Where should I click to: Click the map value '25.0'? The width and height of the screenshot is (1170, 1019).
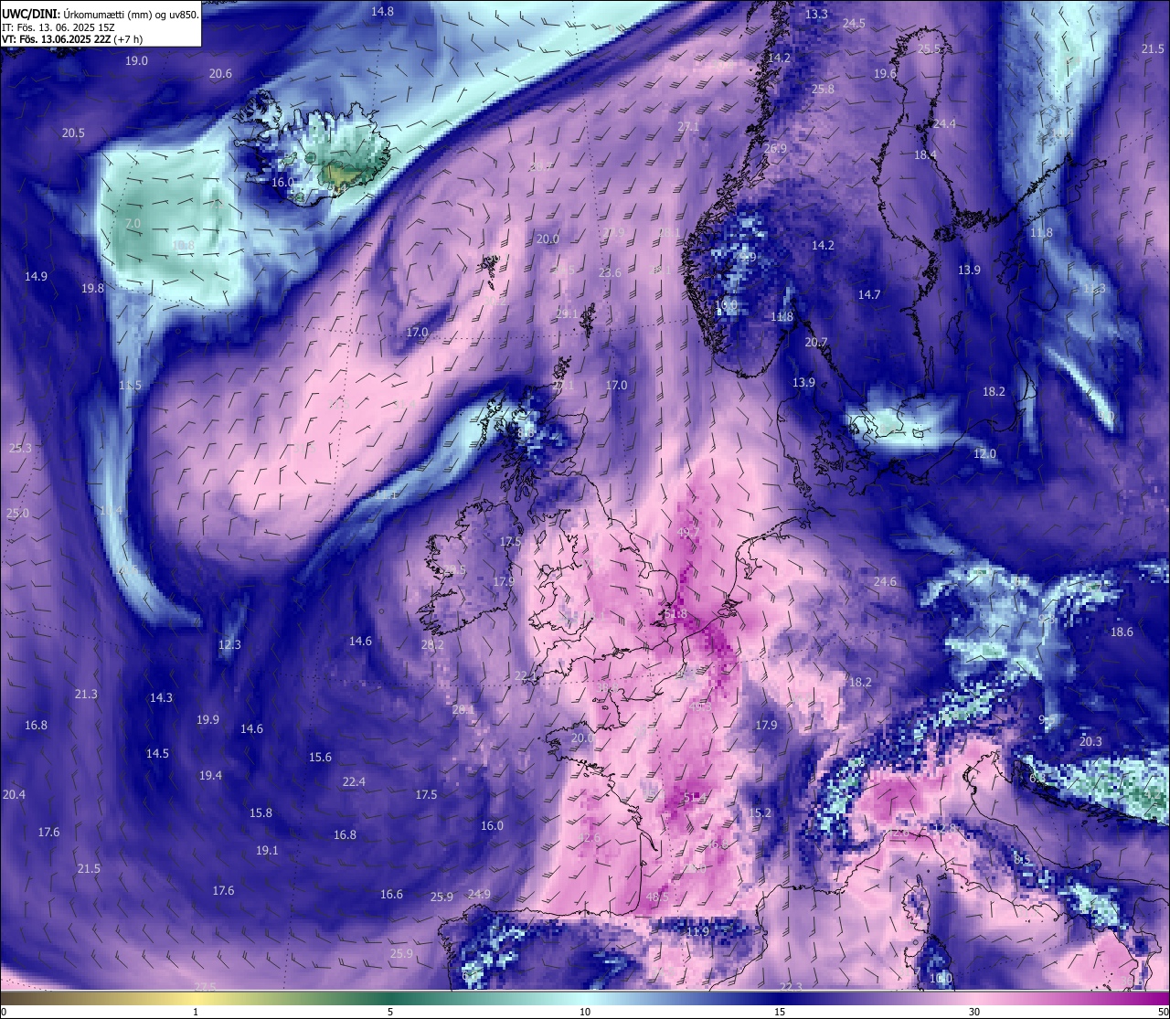[17, 513]
